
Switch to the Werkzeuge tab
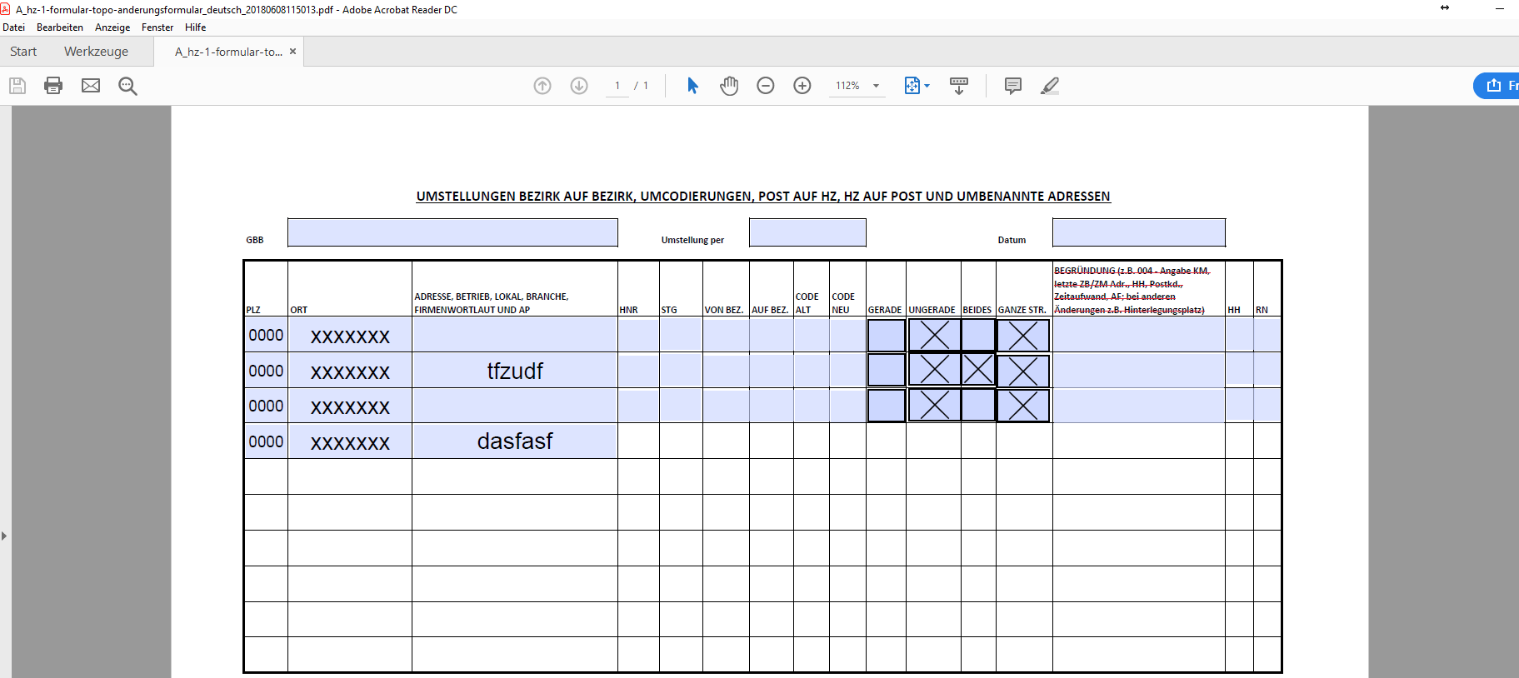97,52
